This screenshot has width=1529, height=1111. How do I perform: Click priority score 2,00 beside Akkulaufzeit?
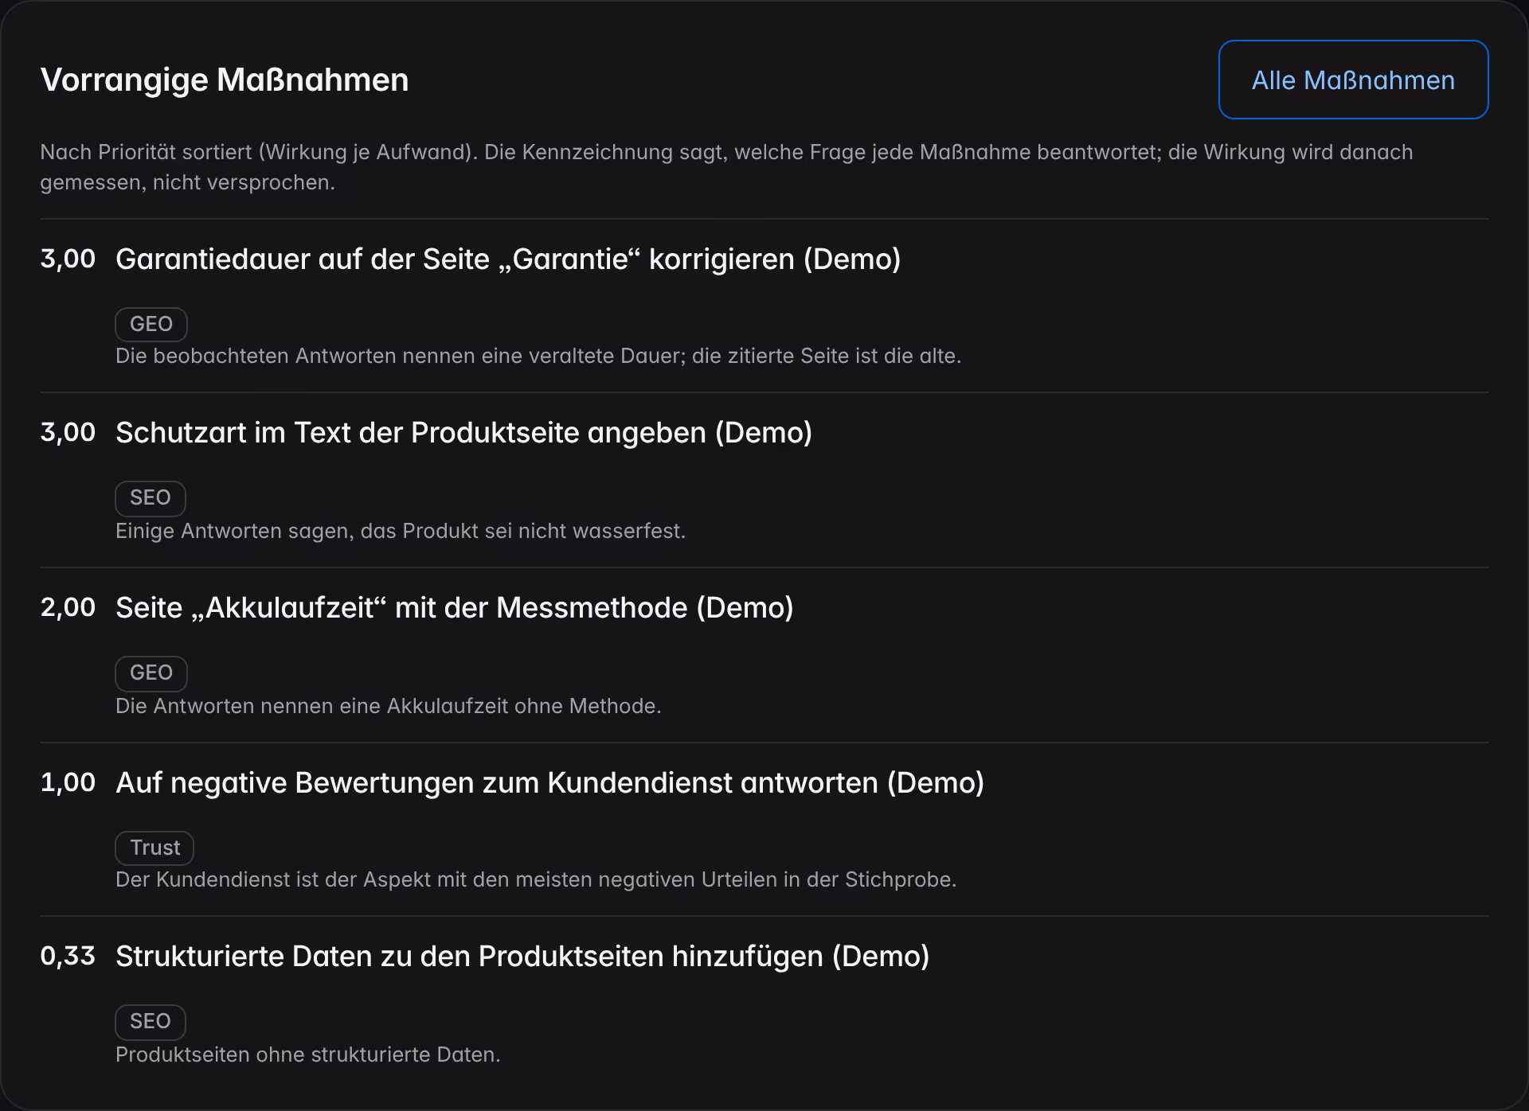[x=68, y=608]
